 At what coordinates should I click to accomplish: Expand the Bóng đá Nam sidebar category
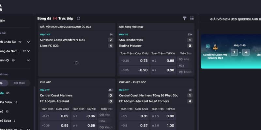pyautogui.click(x=28, y=51)
